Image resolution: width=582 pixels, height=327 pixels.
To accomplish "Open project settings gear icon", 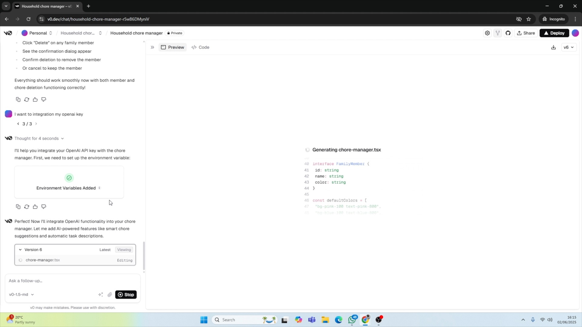I will [x=487, y=33].
